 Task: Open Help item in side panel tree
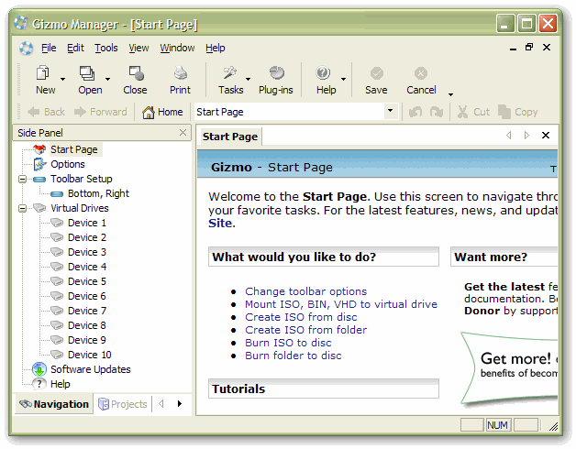coord(60,384)
